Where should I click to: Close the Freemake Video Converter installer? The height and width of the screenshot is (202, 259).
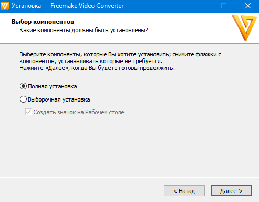pyautogui.click(x=247, y=6)
